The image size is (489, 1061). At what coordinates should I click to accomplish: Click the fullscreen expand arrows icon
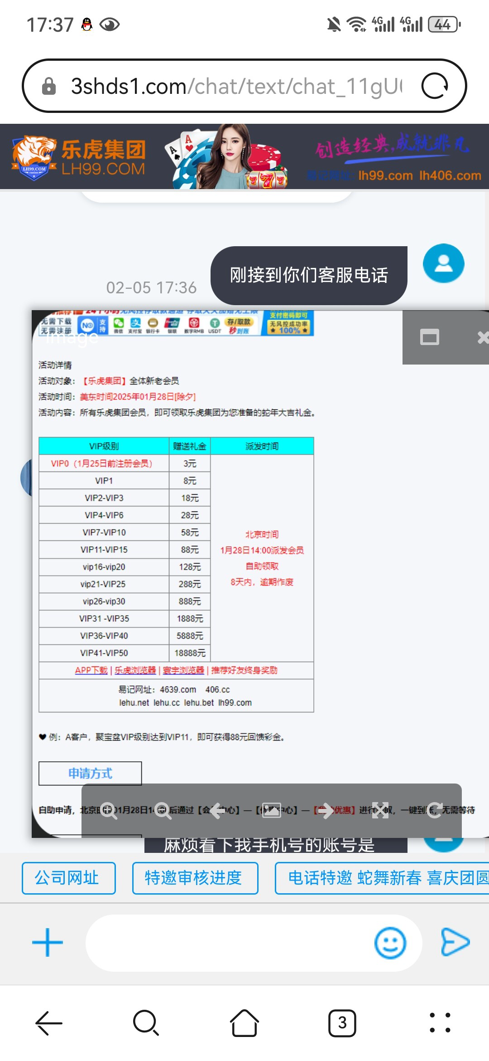click(x=380, y=810)
